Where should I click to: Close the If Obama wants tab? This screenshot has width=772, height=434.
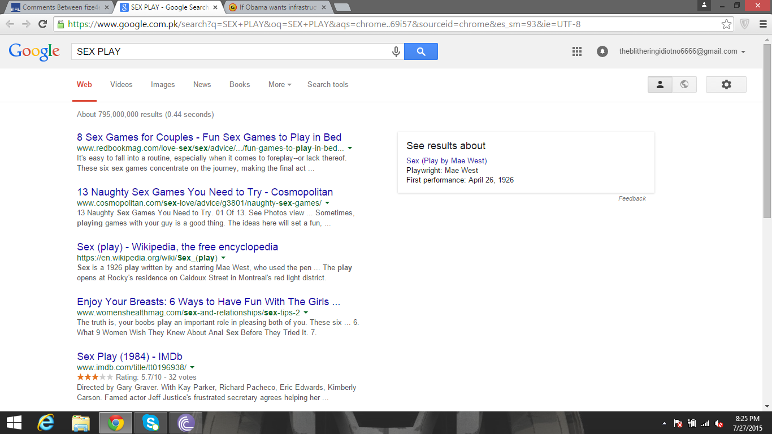(x=324, y=7)
